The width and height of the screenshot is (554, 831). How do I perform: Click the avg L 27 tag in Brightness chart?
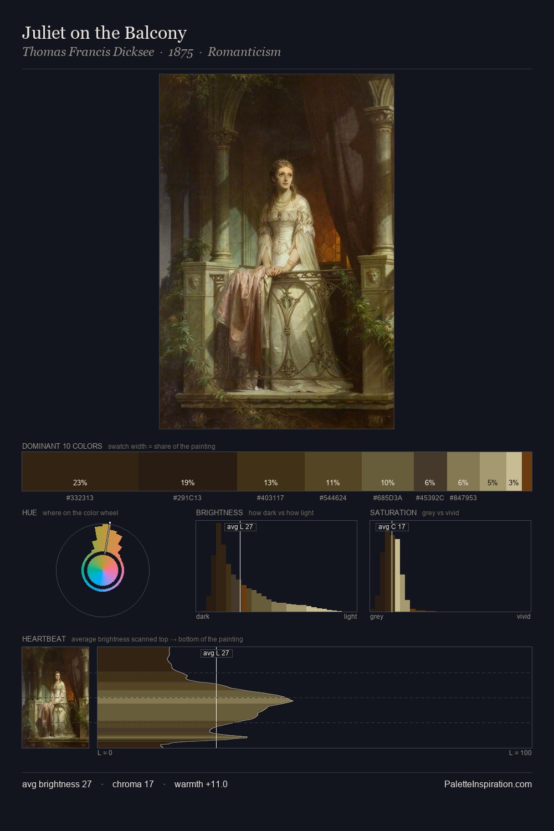(240, 527)
